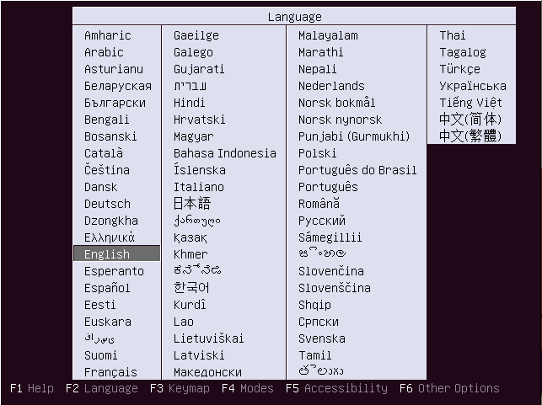Select Svenska language option
Image resolution: width=542 pixels, height=405 pixels.
tap(322, 338)
